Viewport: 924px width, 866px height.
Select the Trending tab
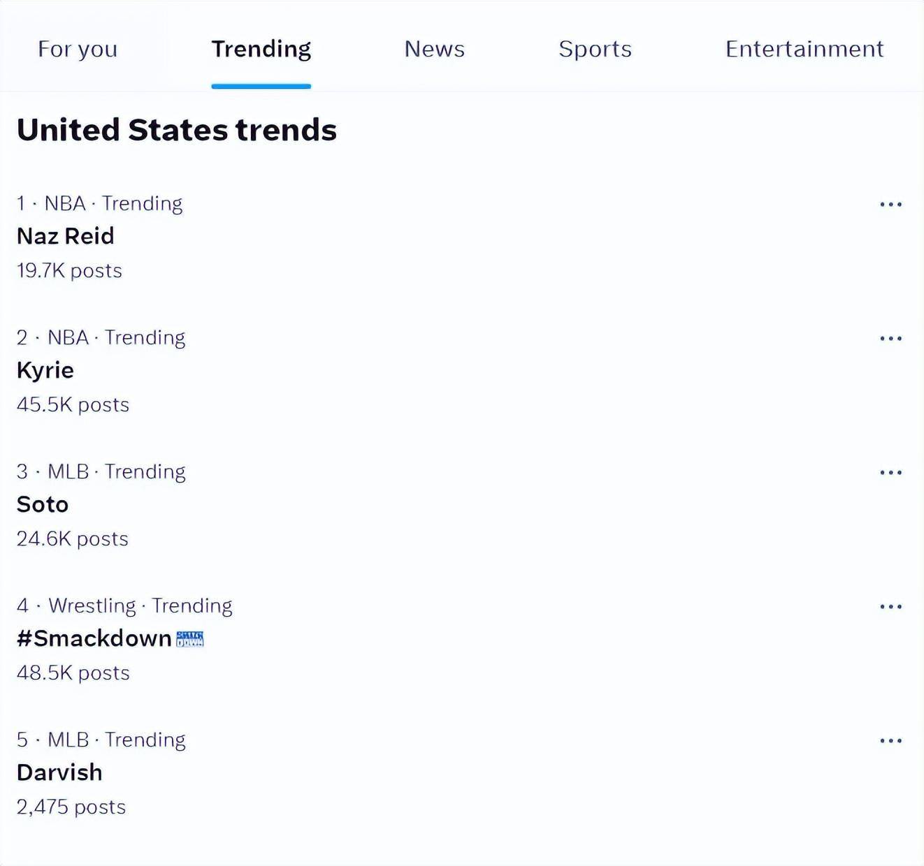pyautogui.click(x=261, y=49)
